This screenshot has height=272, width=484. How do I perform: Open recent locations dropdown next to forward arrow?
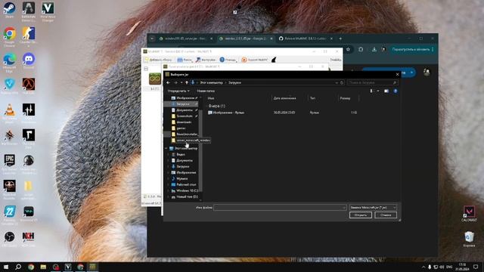(181, 82)
